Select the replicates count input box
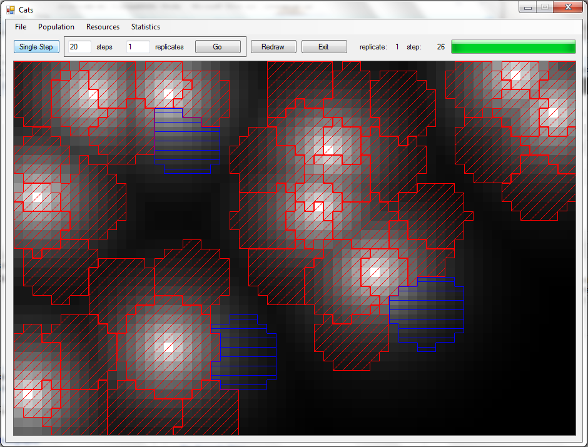Screen dimensions: 588x447 point(138,47)
